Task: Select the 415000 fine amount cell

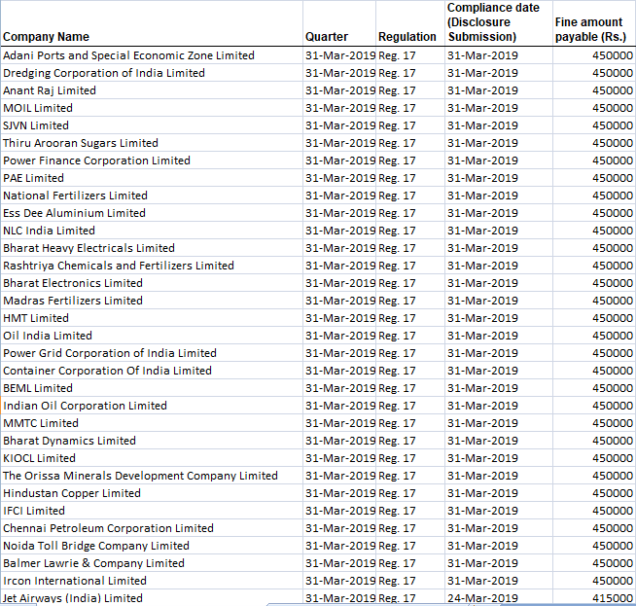Action: [612, 598]
